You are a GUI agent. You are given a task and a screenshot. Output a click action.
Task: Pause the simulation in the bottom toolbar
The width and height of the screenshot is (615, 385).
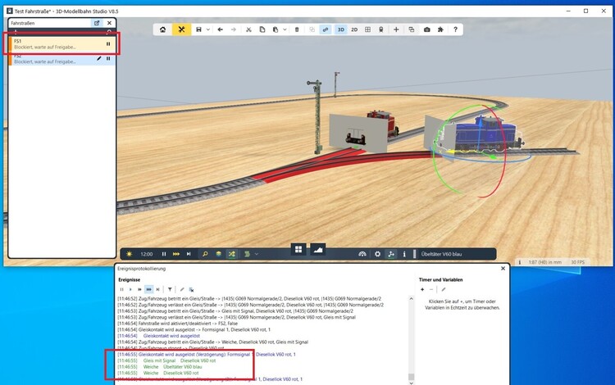(166, 254)
